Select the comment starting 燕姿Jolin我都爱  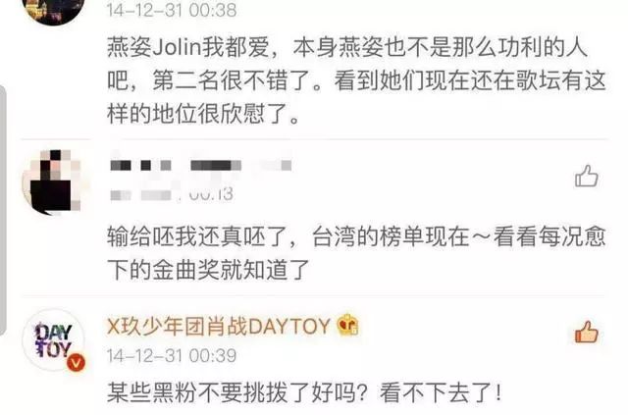(x=356, y=81)
